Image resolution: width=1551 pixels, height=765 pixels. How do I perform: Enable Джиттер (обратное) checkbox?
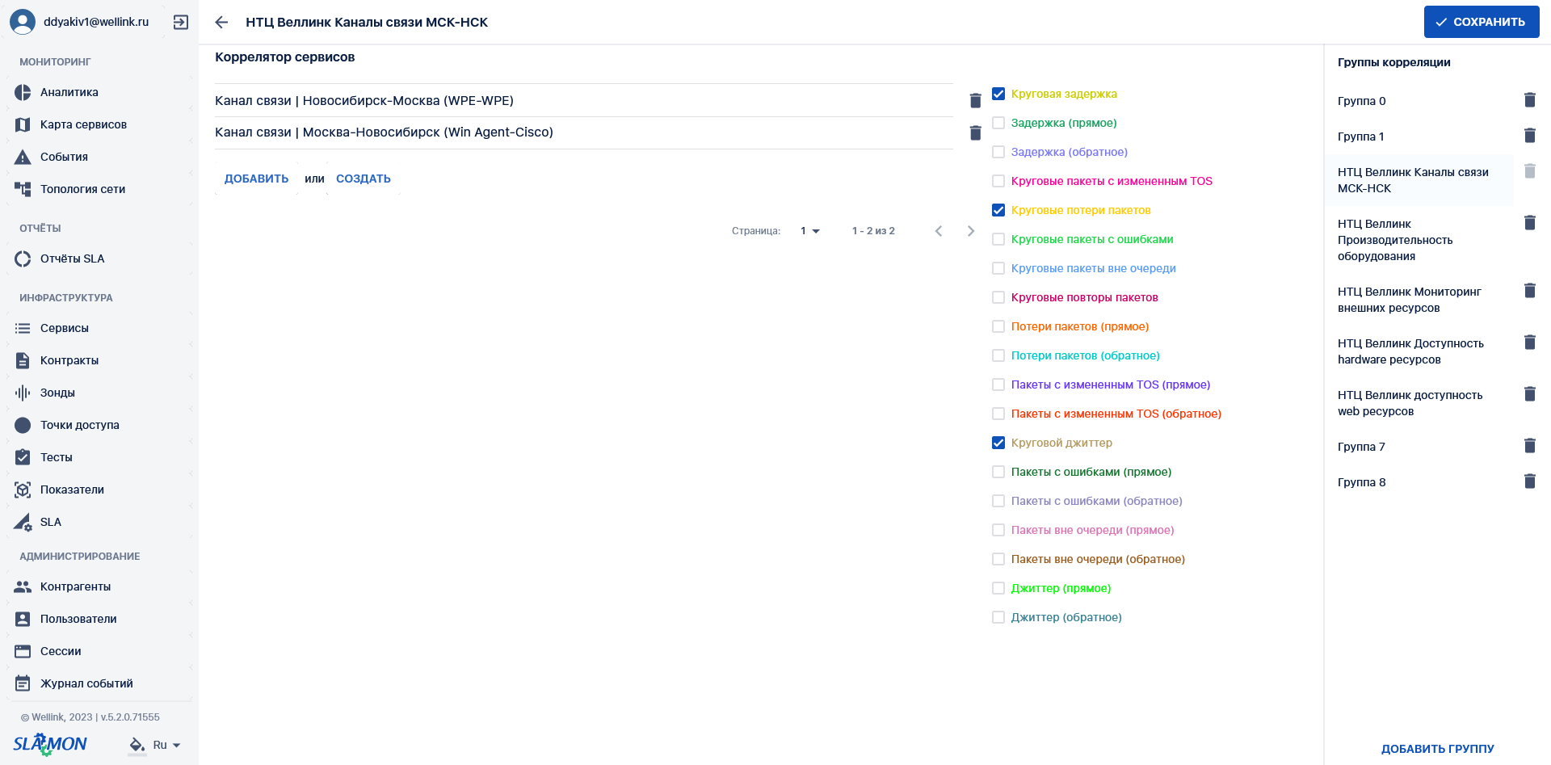click(998, 617)
